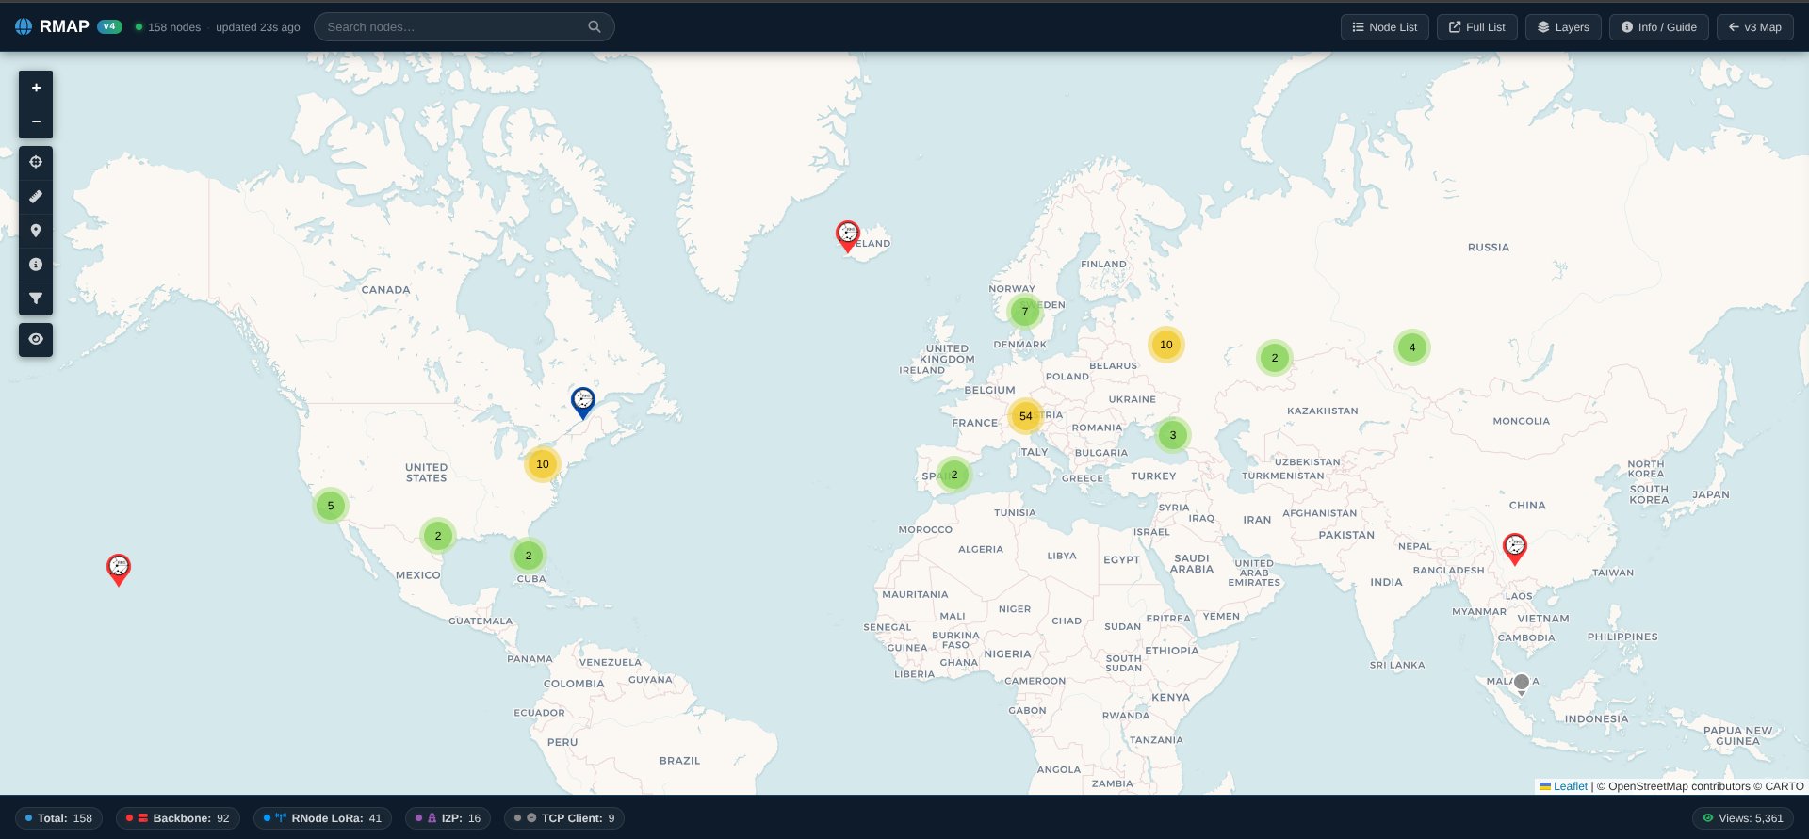Click the gray node marker near Malaysia
The image size is (1809, 839).
coord(1522,685)
